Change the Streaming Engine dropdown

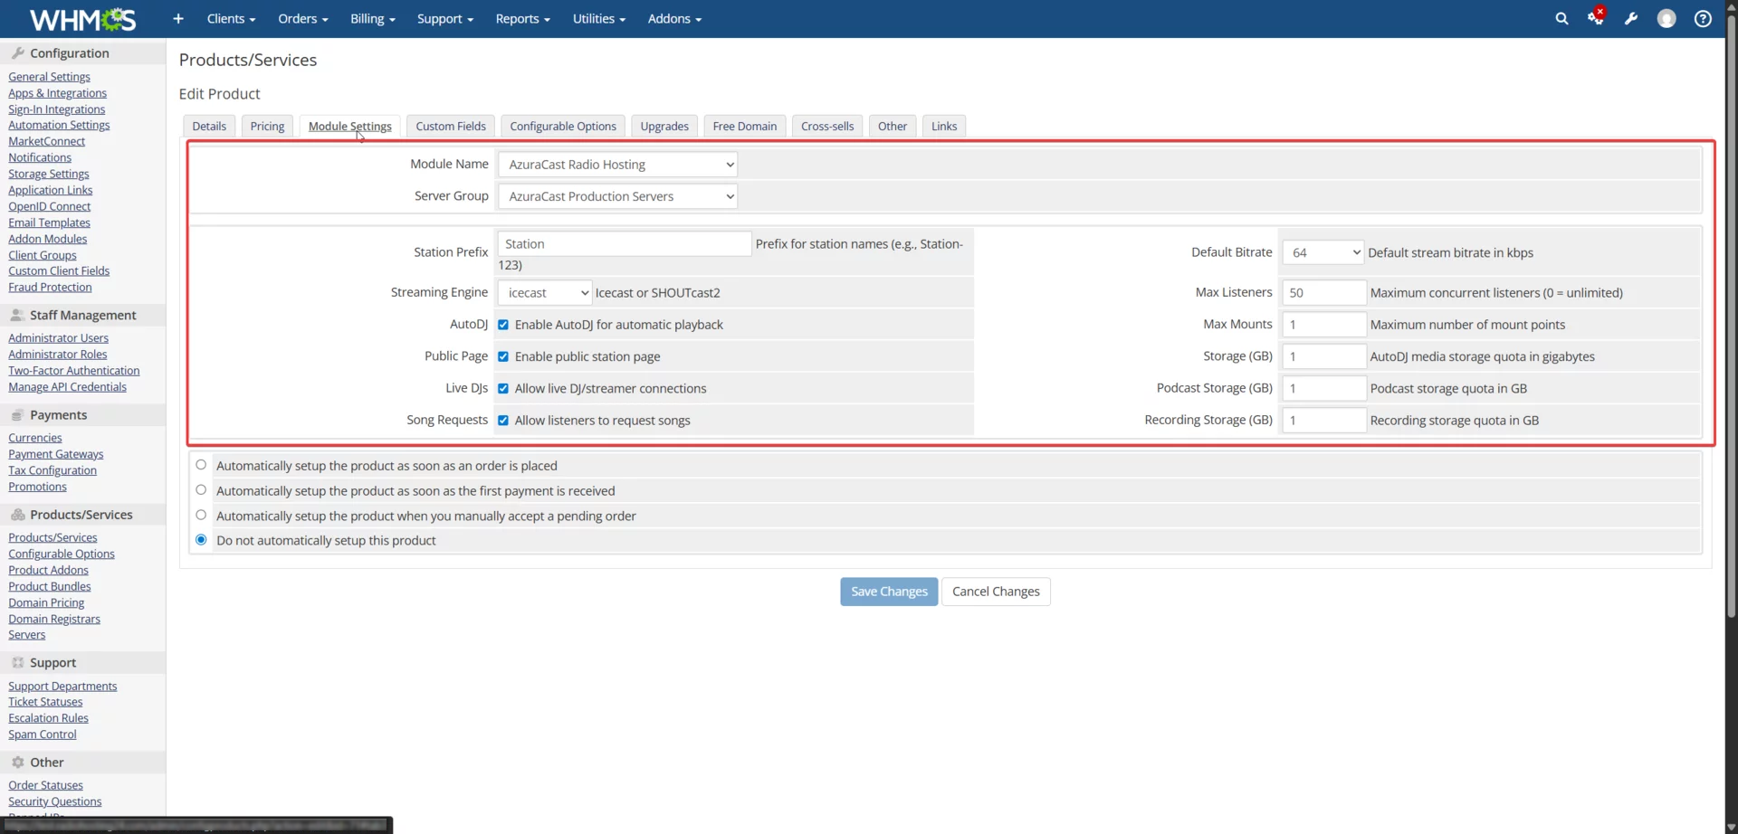tap(544, 292)
